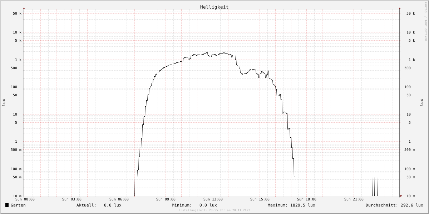Click the black Garten legend color swatch
429x214 pixels.
(7, 205)
